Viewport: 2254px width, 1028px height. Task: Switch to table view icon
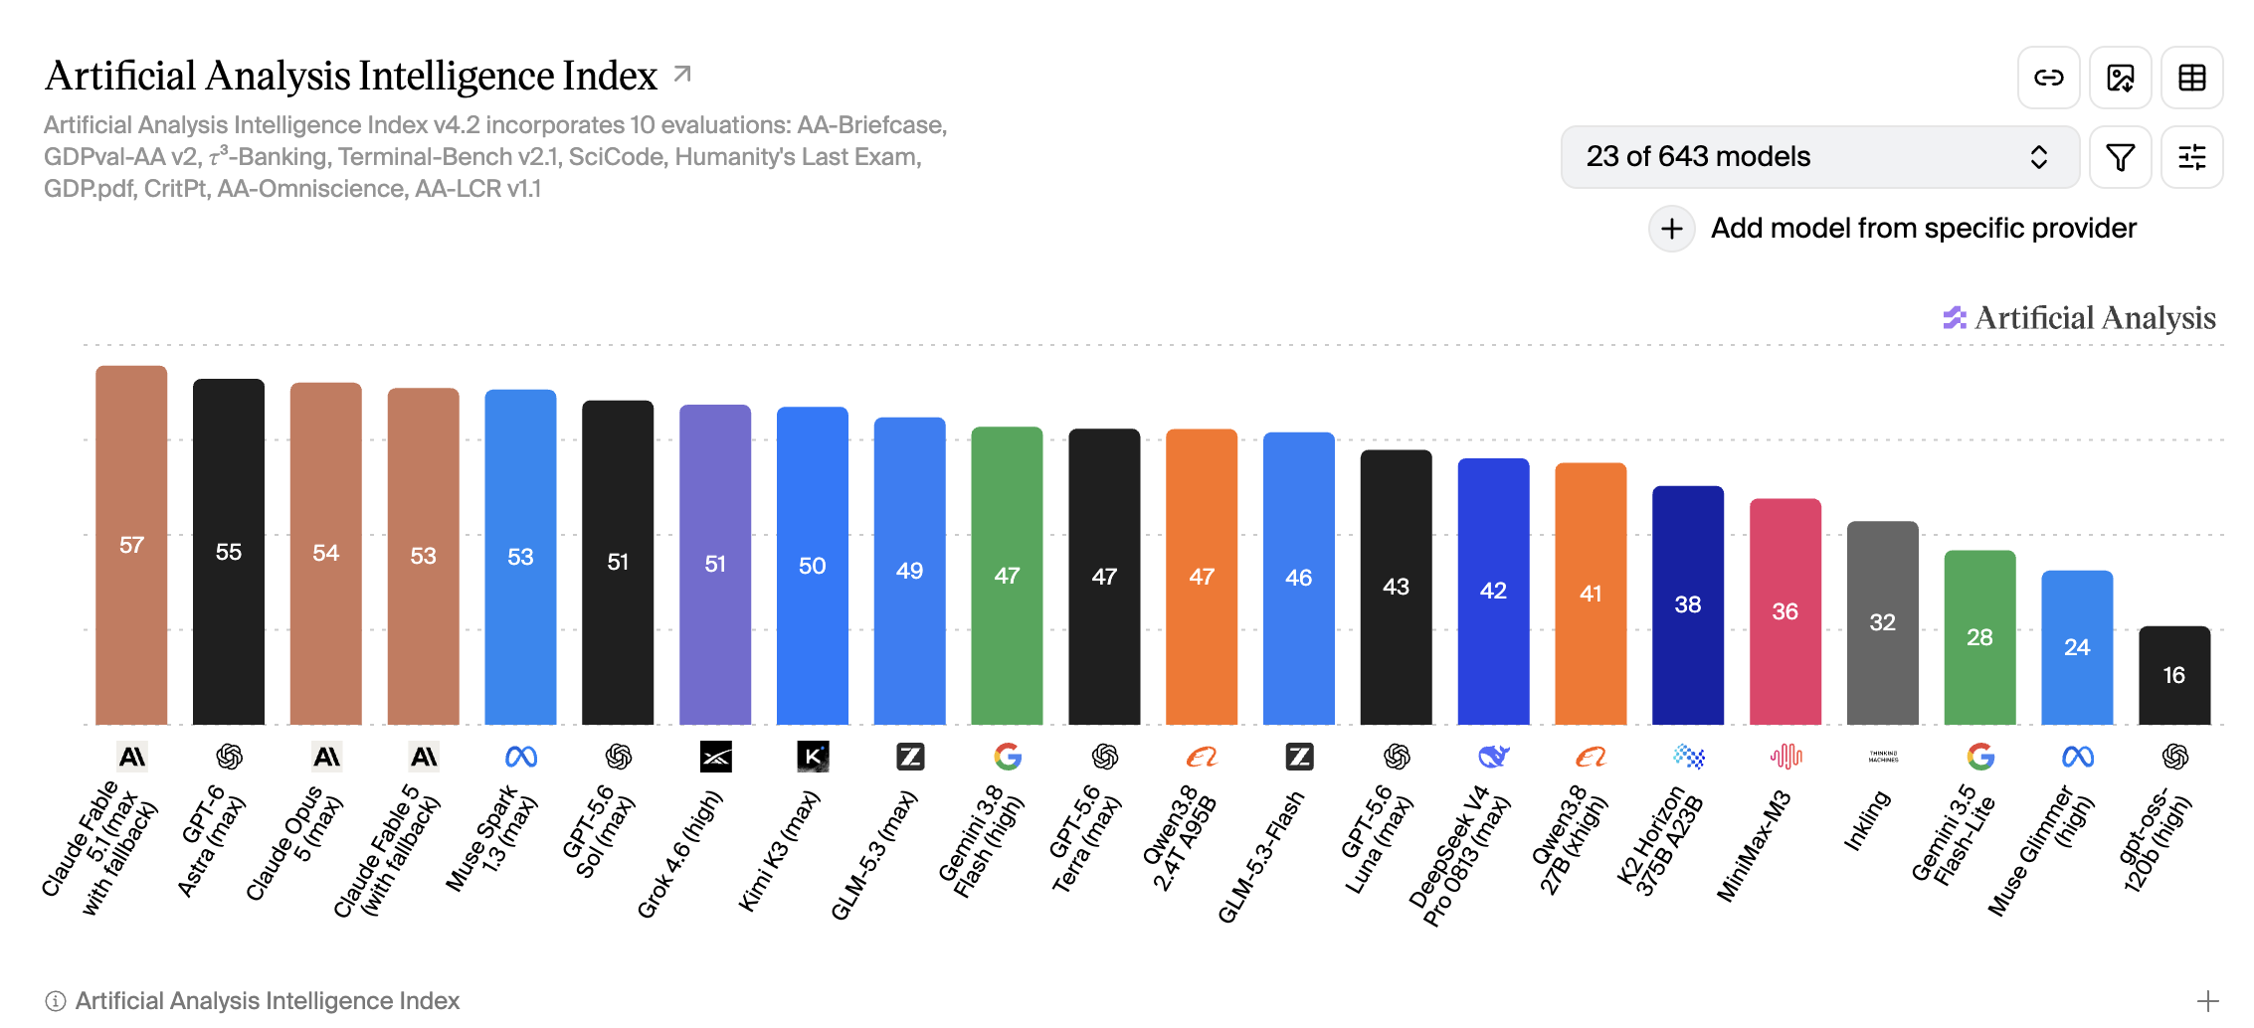point(2192,78)
